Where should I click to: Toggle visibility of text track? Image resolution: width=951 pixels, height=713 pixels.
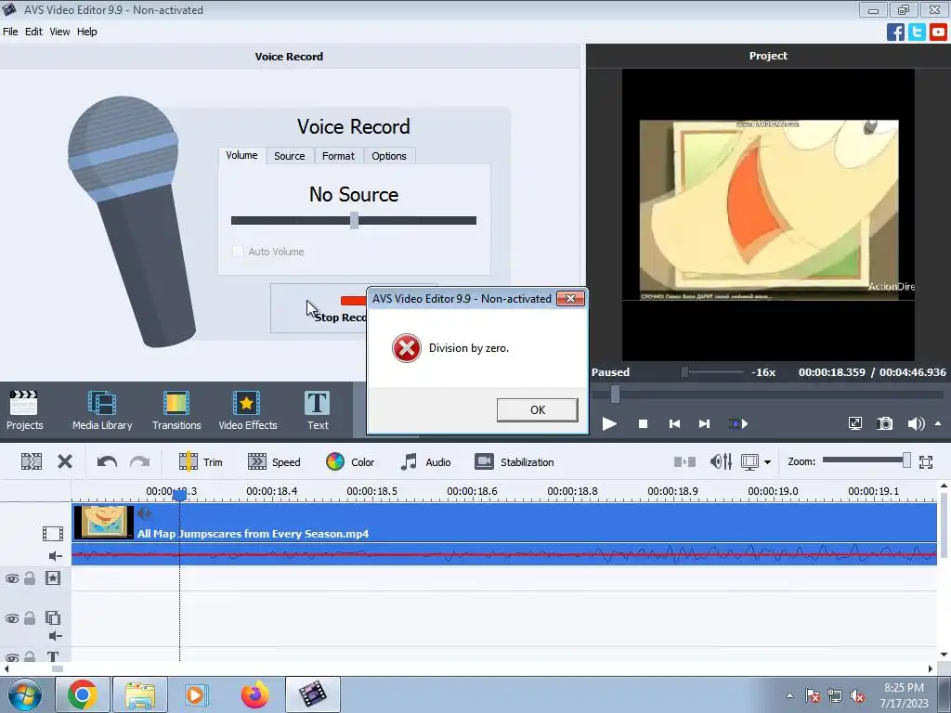click(x=12, y=657)
